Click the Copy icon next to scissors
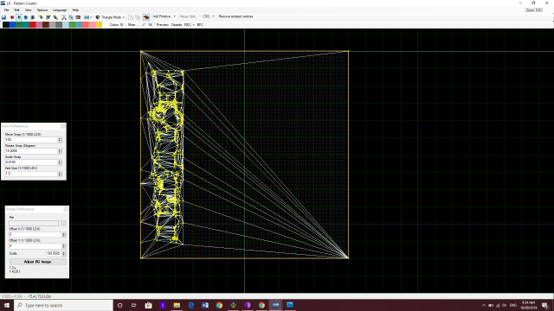This screenshot has height=311, width=554. click(x=71, y=17)
